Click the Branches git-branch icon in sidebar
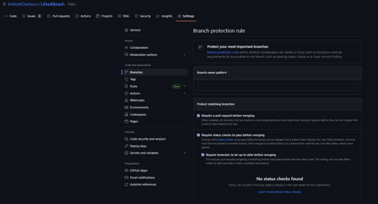This screenshot has width=378, height=204. point(126,72)
